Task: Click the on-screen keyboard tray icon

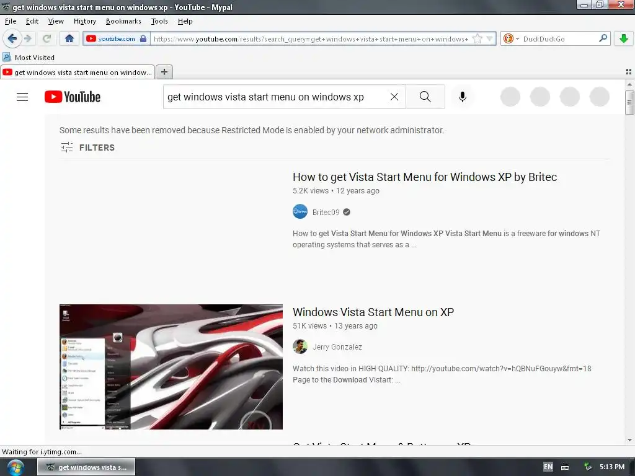Action: 565,467
